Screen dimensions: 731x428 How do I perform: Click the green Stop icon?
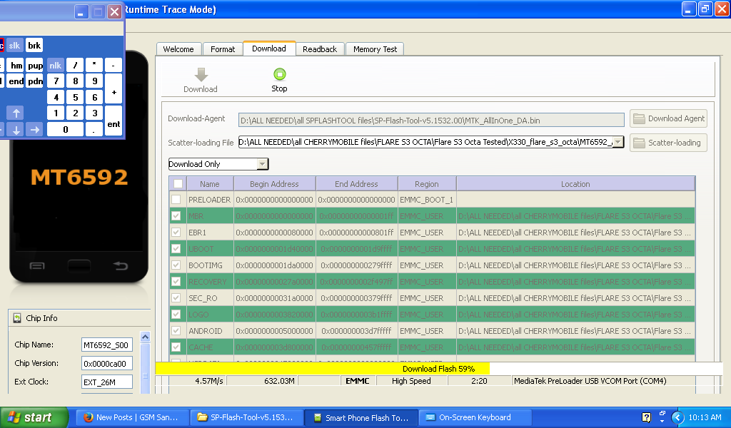pos(279,74)
